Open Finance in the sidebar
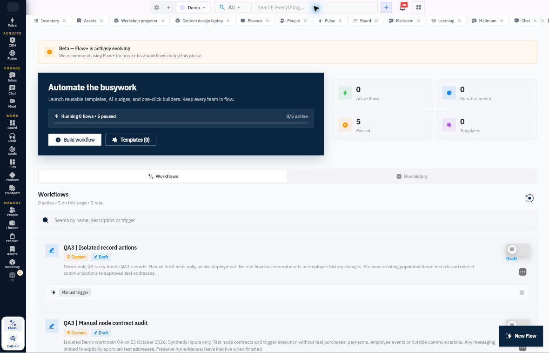 [x=12, y=225]
